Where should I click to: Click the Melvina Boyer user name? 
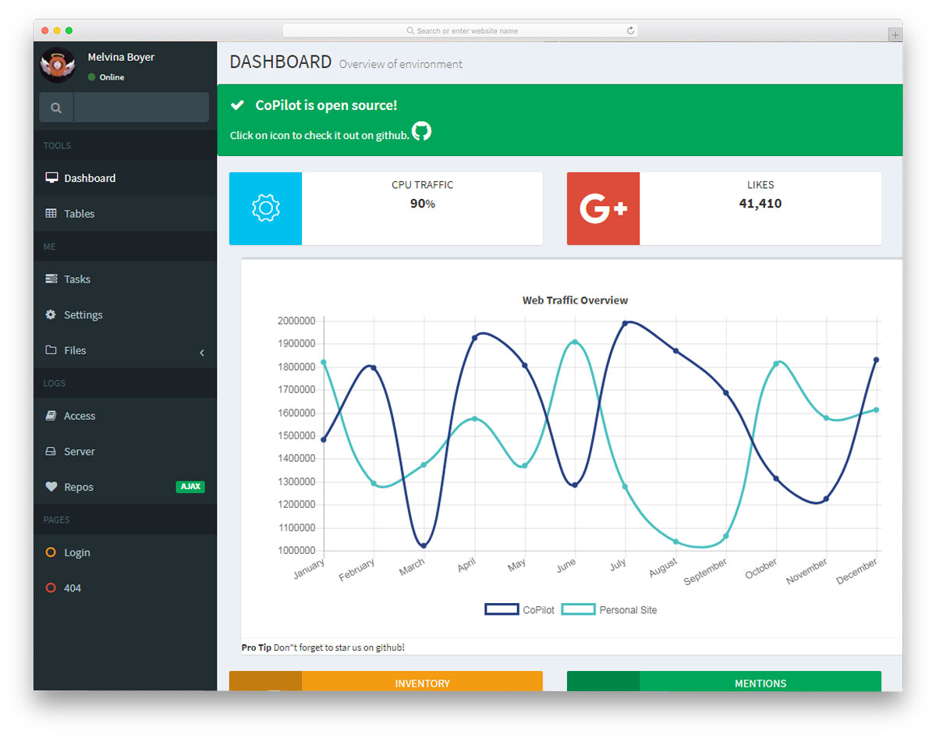click(121, 57)
